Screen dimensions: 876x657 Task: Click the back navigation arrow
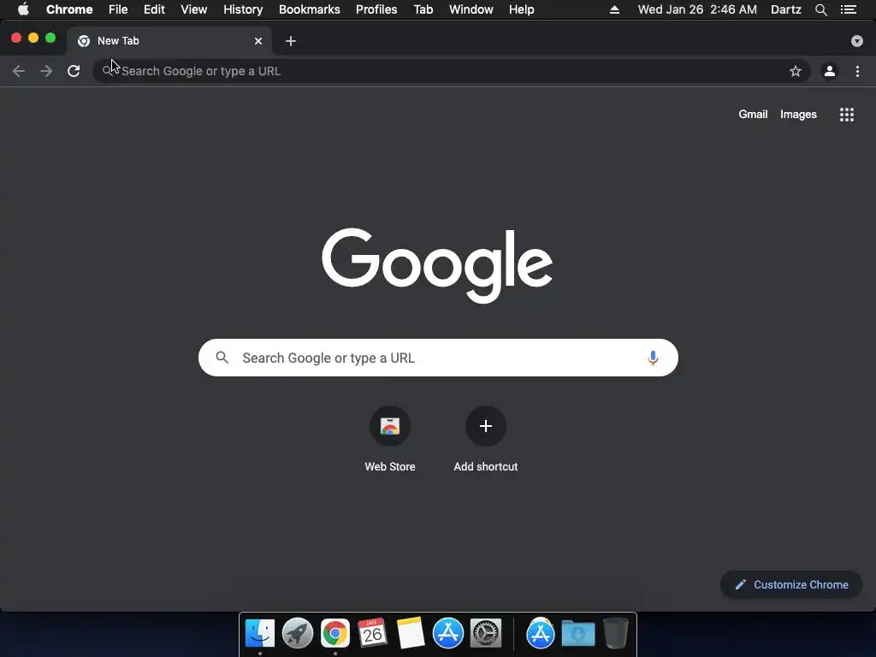19,71
